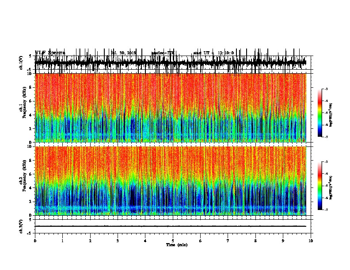The height and width of the screenshot is (270, 350).
Task: Click the 'ch.3(V)' waveform axis label
Action: (x=21, y=227)
